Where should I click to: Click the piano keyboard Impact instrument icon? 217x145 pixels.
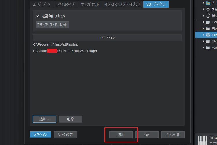pos(203,139)
